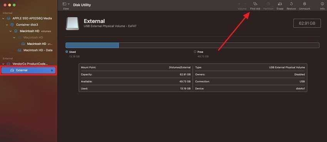Select the Macintosh HD snapshot entry
The image size is (327, 142).
[40, 44]
